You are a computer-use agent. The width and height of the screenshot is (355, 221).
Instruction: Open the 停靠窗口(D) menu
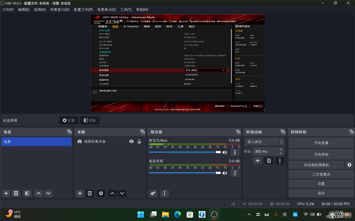pyautogui.click(x=60, y=9)
